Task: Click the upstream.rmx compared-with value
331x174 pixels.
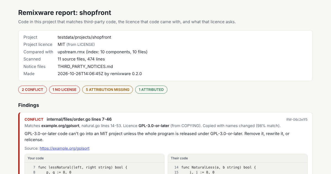Action: pyautogui.click(x=103, y=52)
